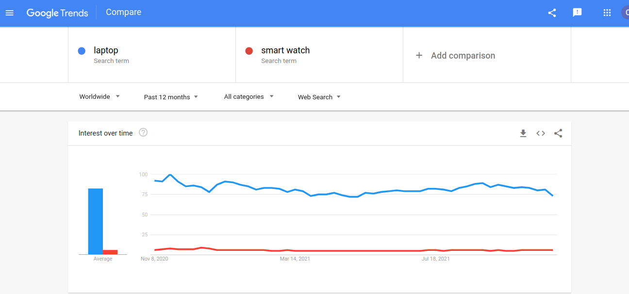The width and height of the screenshot is (629, 294).
Task: Open the Web Search type dropdown
Action: (318, 96)
